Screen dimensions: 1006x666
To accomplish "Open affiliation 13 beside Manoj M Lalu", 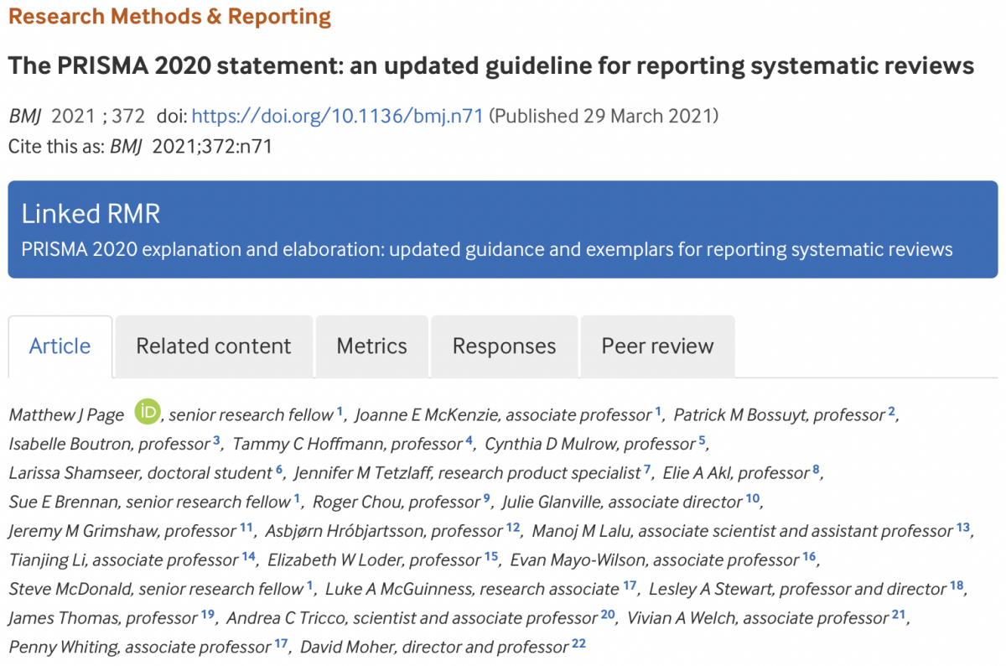I will pos(962,528).
